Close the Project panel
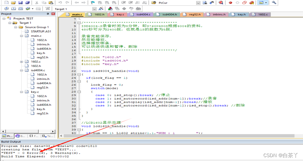Image resolution: width=303 pixels, height=161 pixels. [53, 14]
